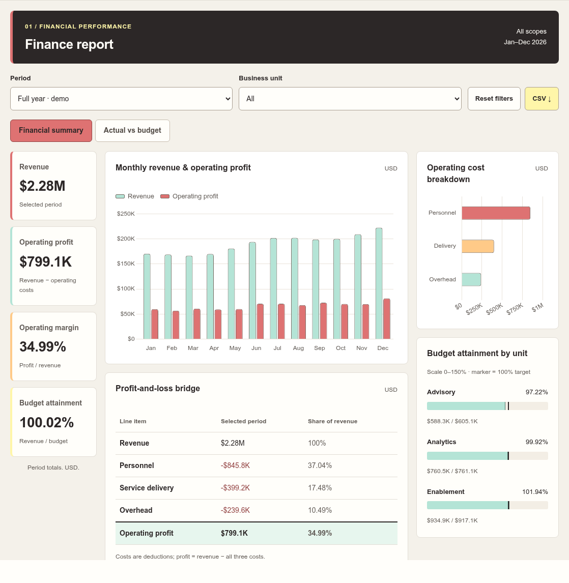
Task: Download data with the CSV button
Action: tap(542, 99)
